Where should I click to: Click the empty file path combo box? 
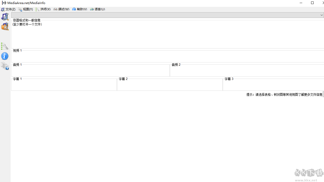click(x=165, y=15)
